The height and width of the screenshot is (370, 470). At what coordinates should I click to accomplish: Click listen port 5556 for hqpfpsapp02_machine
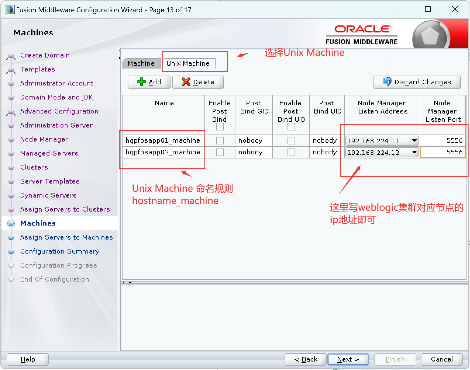point(443,152)
